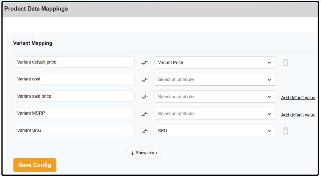Click the trash icon for Variant Price
This screenshot has width=321, height=178.
(285, 62)
